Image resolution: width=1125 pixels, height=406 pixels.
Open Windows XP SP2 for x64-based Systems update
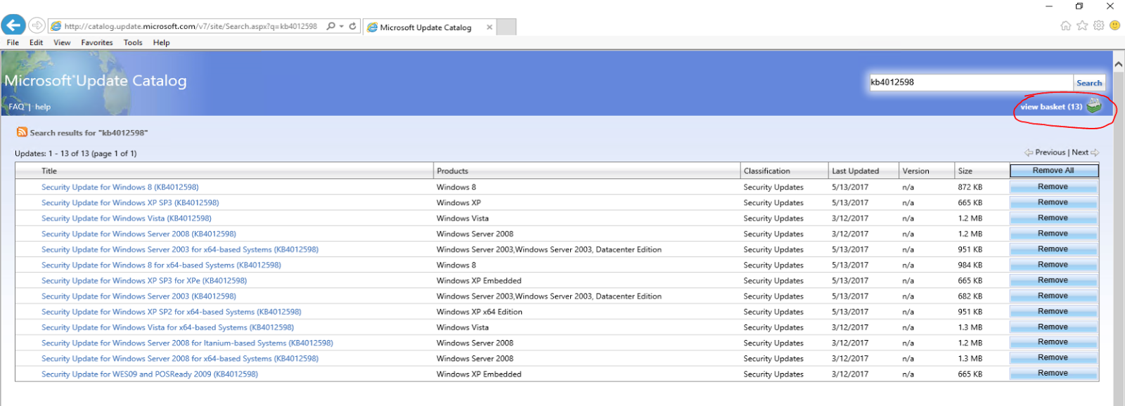point(171,312)
